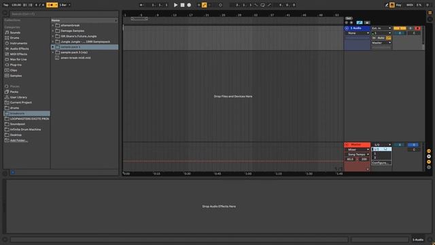Toggle the Loop switch in transport
This screenshot has width=435, height=245.
[x=262, y=5]
